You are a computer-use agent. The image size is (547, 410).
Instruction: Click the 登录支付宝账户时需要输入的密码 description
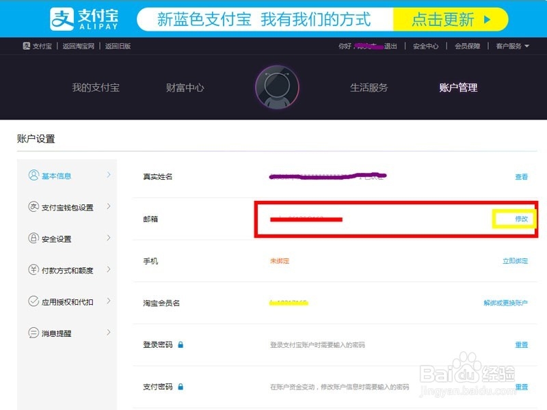[x=317, y=345]
